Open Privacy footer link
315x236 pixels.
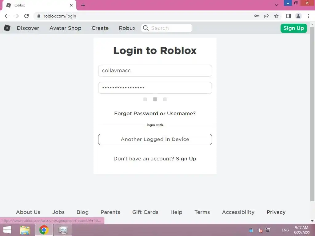(276, 212)
